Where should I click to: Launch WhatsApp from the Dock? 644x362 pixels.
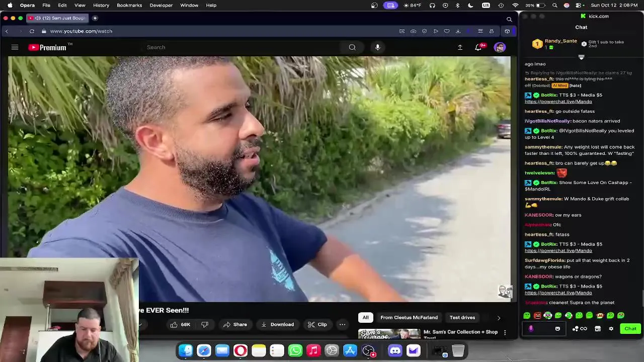point(295,350)
